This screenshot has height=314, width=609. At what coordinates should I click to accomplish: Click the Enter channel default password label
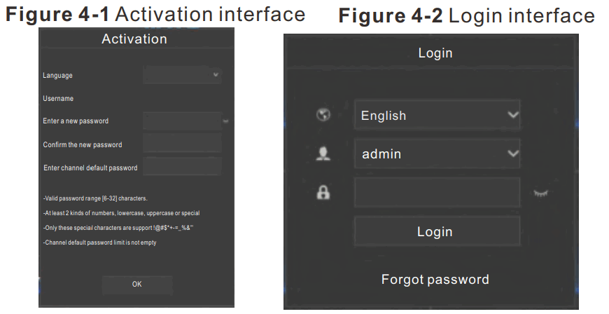pyautogui.click(x=90, y=168)
